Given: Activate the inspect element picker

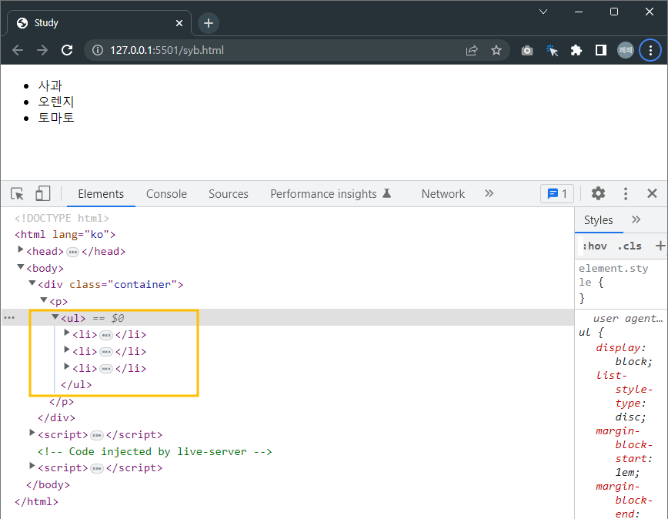Looking at the screenshot, I should pyautogui.click(x=18, y=194).
